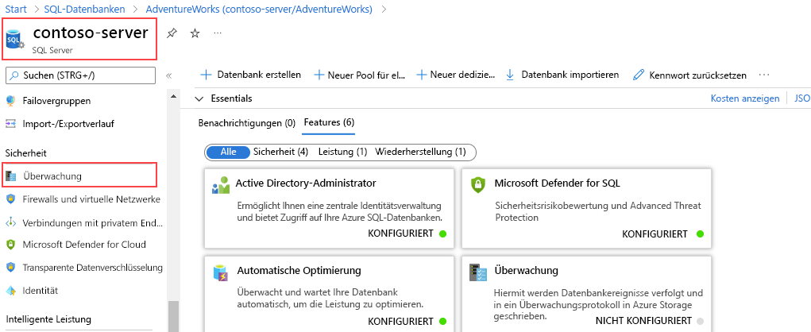811x332 pixels.
Task: Click Neuer dedizie... button
Action: tap(456, 75)
